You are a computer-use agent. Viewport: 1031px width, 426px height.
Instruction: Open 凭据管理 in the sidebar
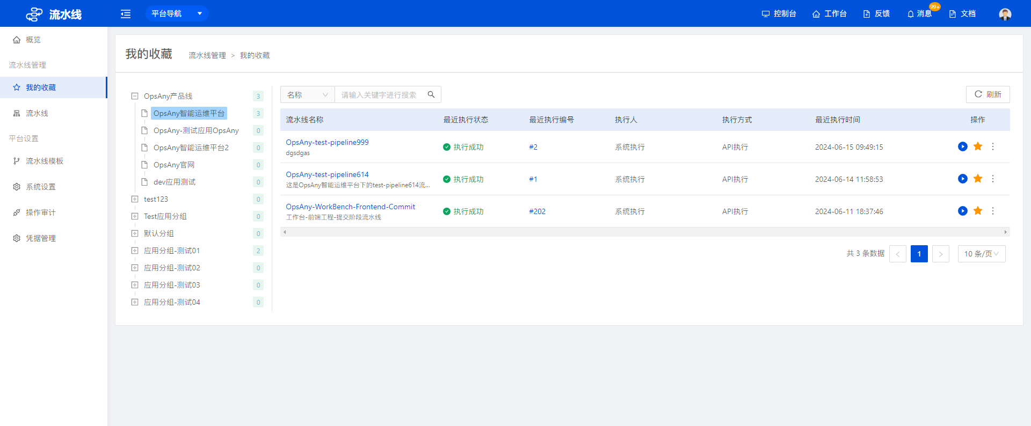[54, 238]
